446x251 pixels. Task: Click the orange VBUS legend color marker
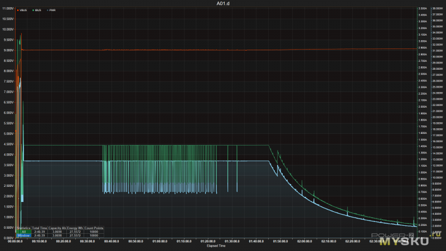[18, 10]
